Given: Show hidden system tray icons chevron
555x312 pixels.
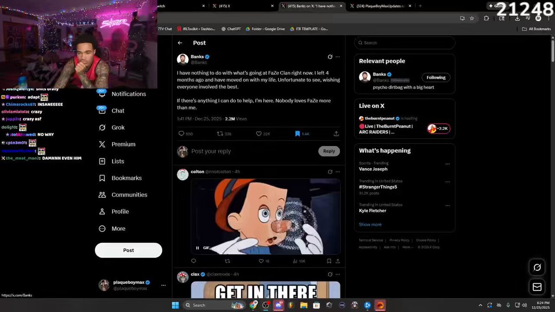Looking at the screenshot, I should point(481,305).
